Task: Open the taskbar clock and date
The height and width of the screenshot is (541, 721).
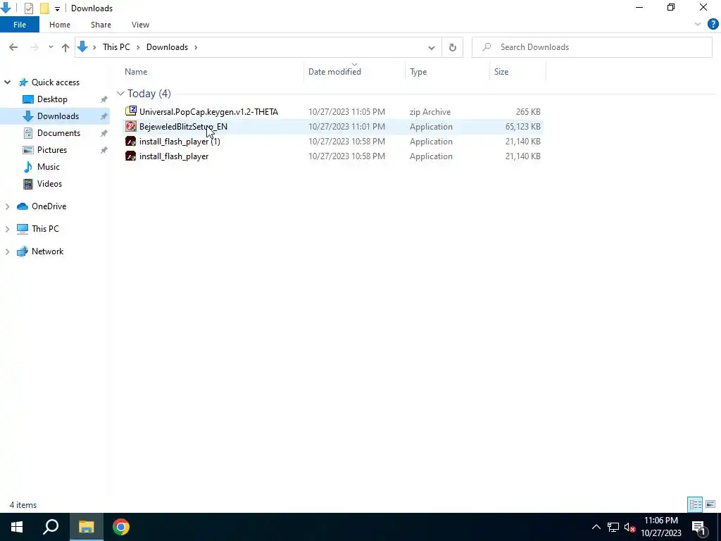Action: [660, 527]
